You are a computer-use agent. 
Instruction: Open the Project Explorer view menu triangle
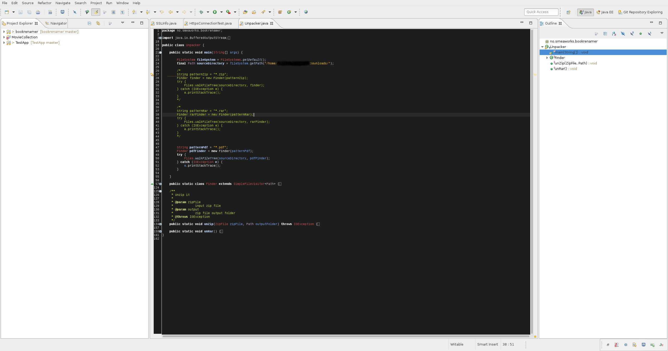(x=122, y=23)
